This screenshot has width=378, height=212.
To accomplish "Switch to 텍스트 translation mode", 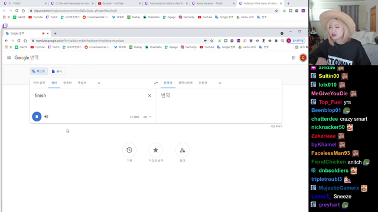I will (x=39, y=71).
